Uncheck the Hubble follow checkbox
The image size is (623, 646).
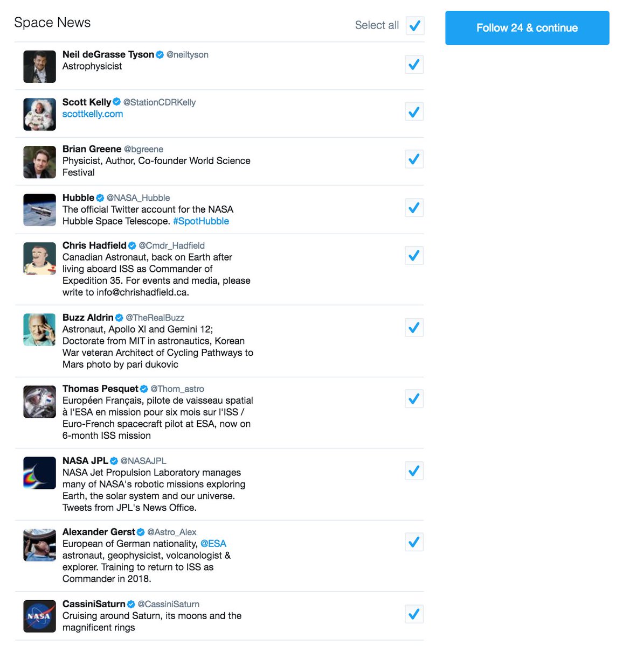(x=414, y=208)
